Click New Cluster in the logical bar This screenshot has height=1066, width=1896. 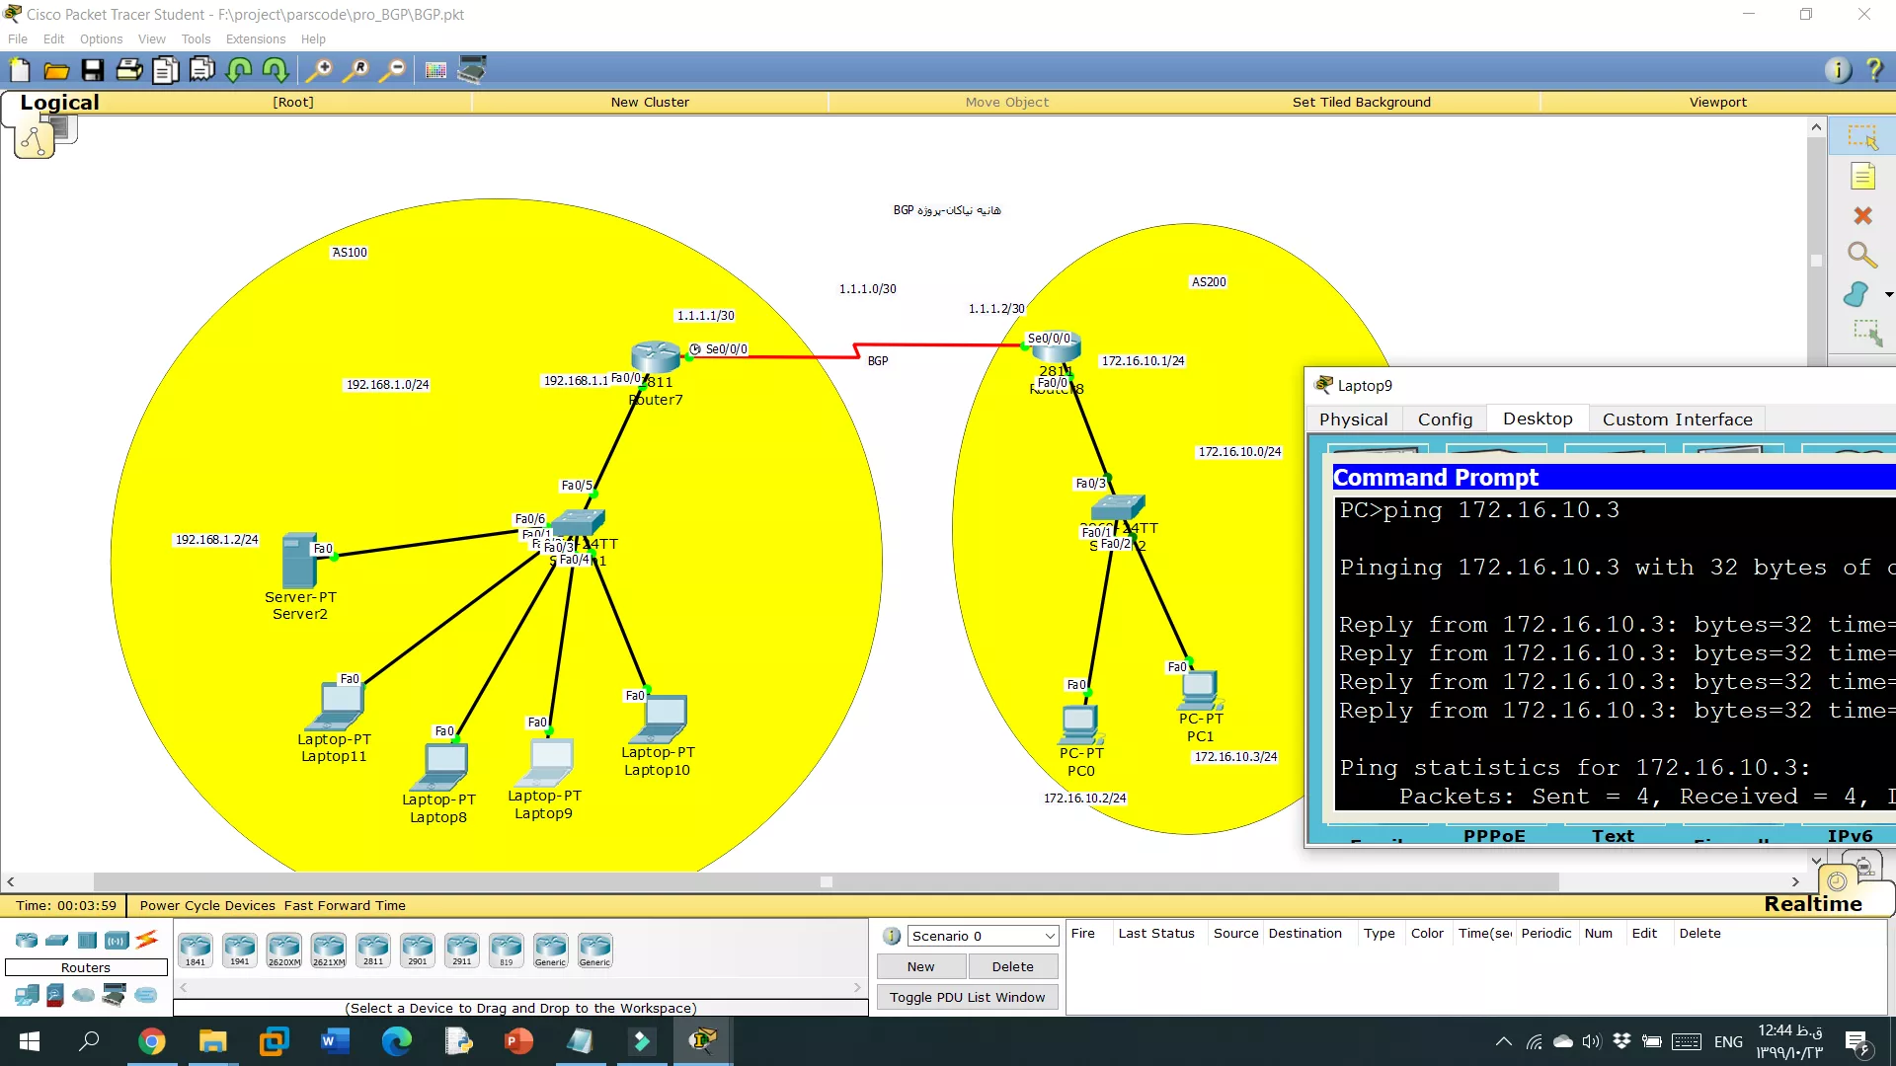tap(650, 102)
